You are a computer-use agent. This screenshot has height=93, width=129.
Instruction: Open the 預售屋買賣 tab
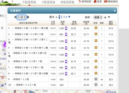pos(67,2)
